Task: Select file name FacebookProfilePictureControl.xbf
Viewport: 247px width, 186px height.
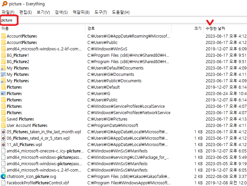Action: [x=38, y=183]
